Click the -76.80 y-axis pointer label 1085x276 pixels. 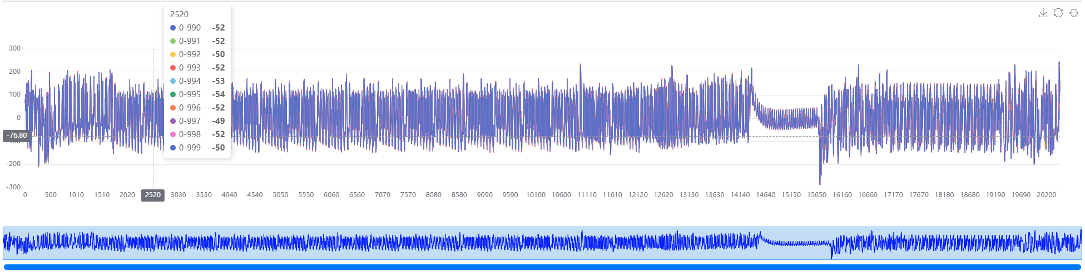(17, 136)
